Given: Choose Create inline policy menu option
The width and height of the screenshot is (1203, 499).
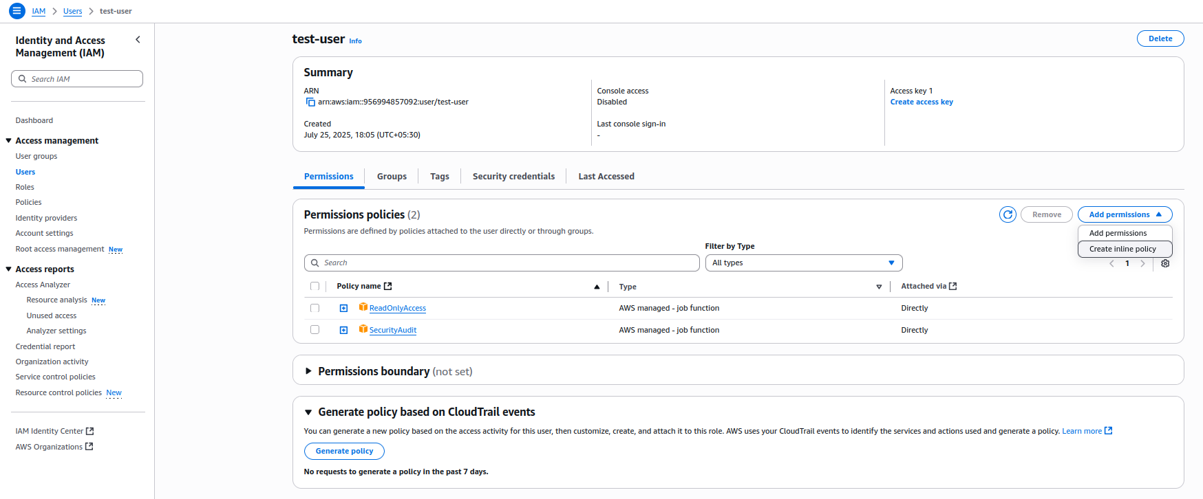Looking at the screenshot, I should (1122, 249).
